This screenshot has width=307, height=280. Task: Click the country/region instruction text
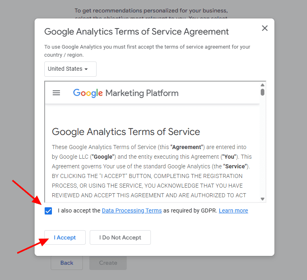[147, 51]
